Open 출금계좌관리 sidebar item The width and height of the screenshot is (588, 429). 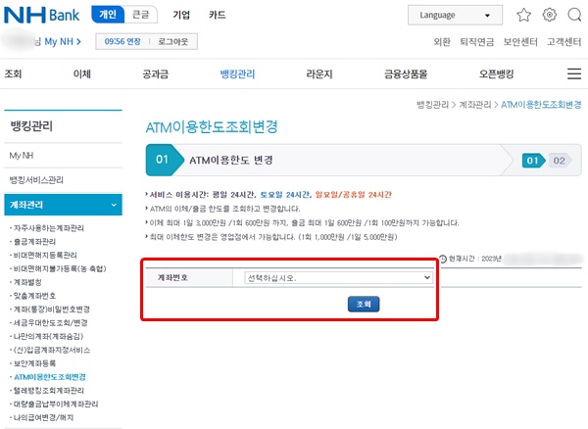click(34, 242)
